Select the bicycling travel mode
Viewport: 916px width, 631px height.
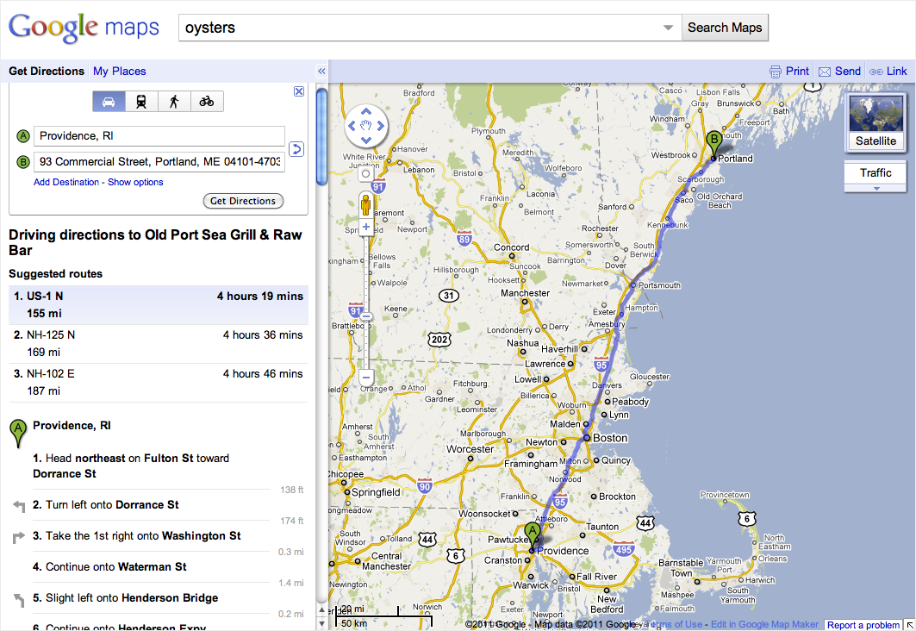(x=207, y=101)
